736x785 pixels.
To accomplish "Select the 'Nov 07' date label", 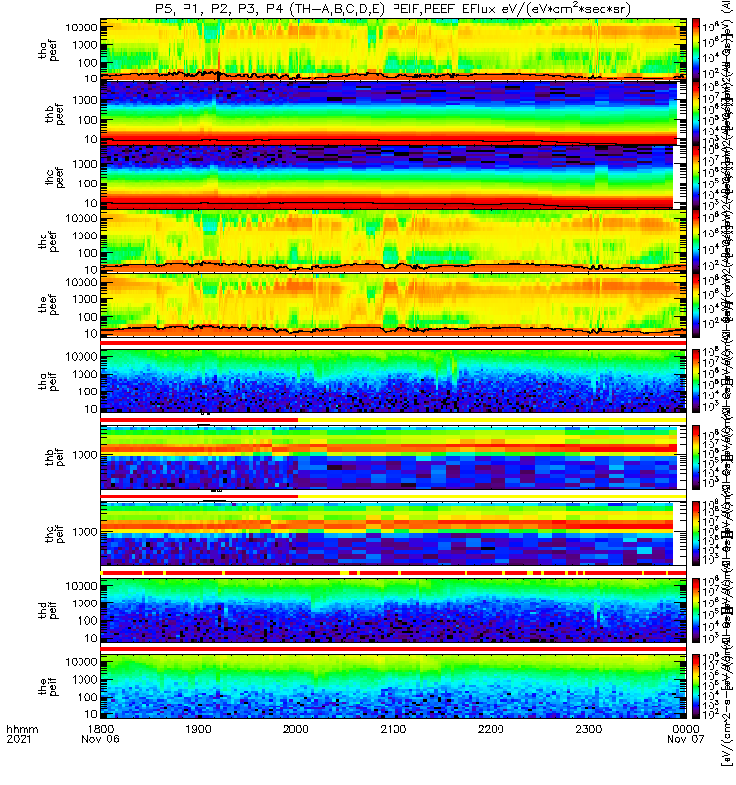I will 686,739.
